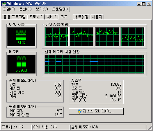Screen dimensions: 153x131
Task: Click the fourth CPU usage history graph
Action: [x=132, y=37]
